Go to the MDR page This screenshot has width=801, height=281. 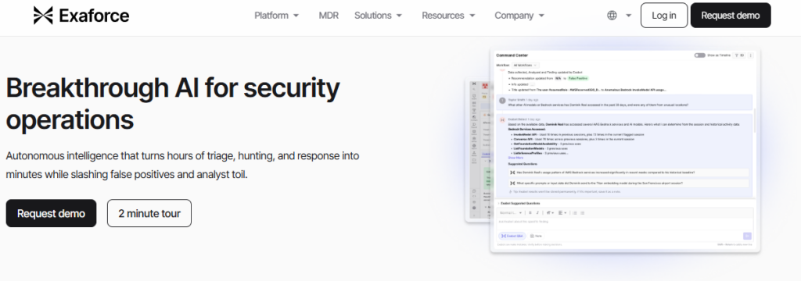[x=329, y=16]
